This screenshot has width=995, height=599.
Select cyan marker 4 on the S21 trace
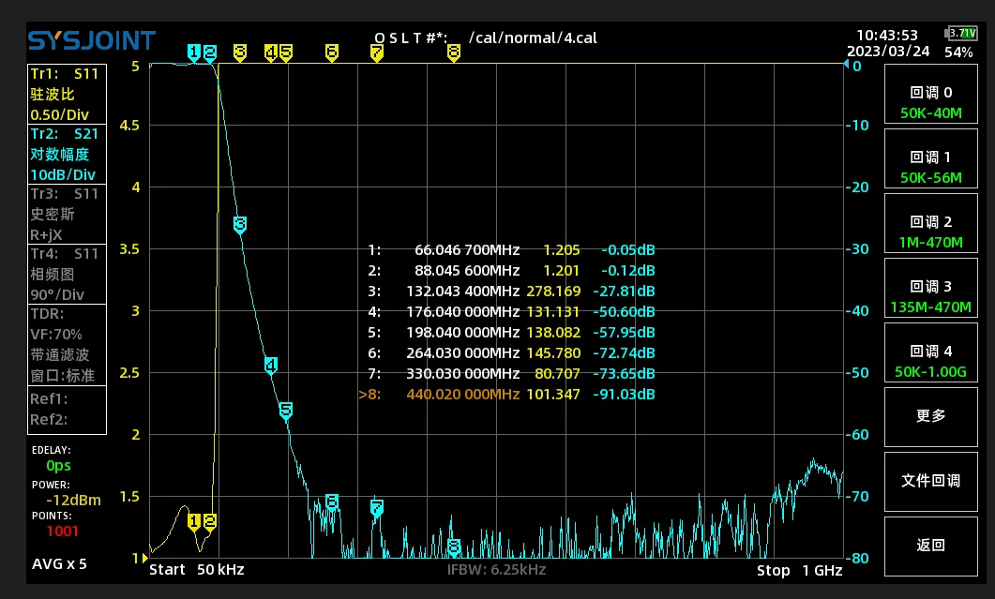click(x=270, y=366)
